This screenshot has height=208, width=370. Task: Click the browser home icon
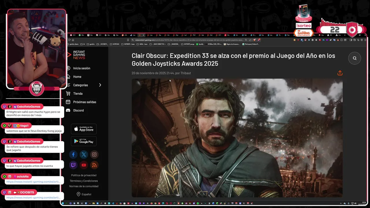pyautogui.click(x=73, y=40)
